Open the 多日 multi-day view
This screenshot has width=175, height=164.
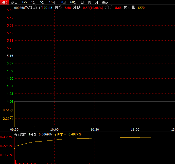tap(14, 2)
